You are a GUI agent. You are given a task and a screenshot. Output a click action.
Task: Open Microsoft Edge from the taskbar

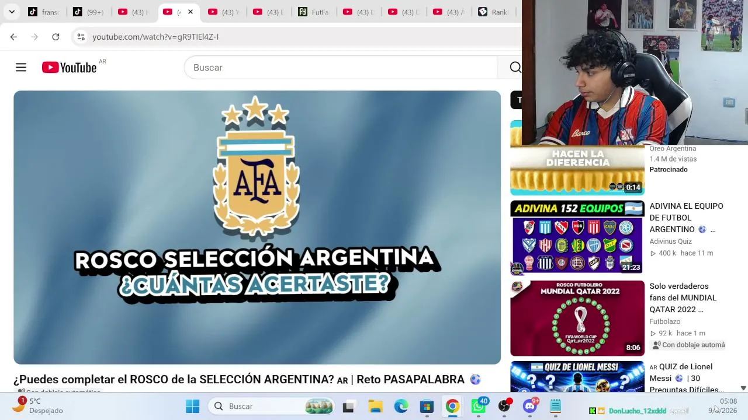(401, 406)
